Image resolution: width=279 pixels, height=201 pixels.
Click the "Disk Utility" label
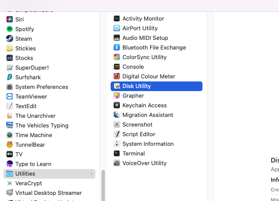[136, 86]
